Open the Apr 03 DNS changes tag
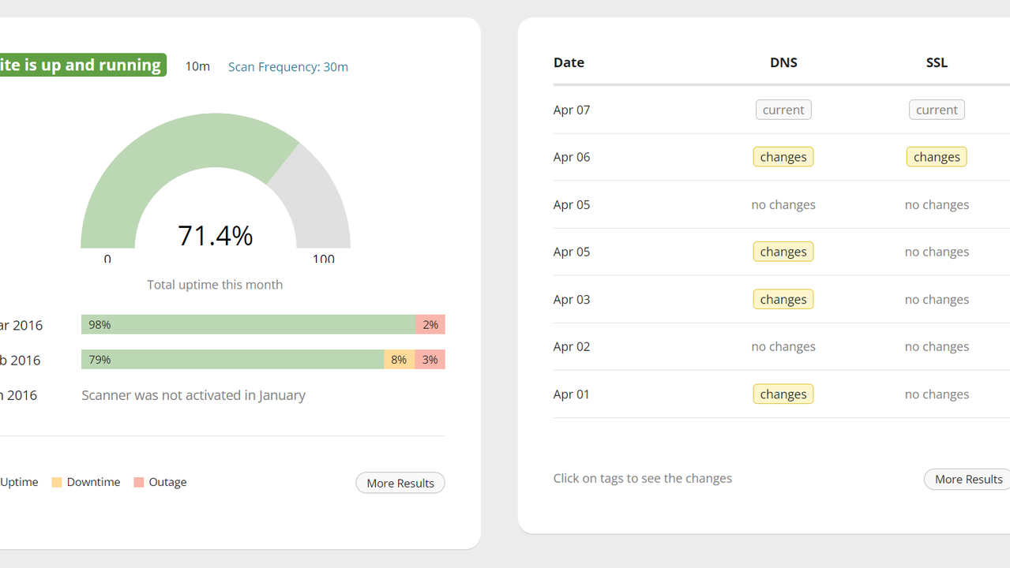This screenshot has height=568, width=1010. pyautogui.click(x=783, y=299)
